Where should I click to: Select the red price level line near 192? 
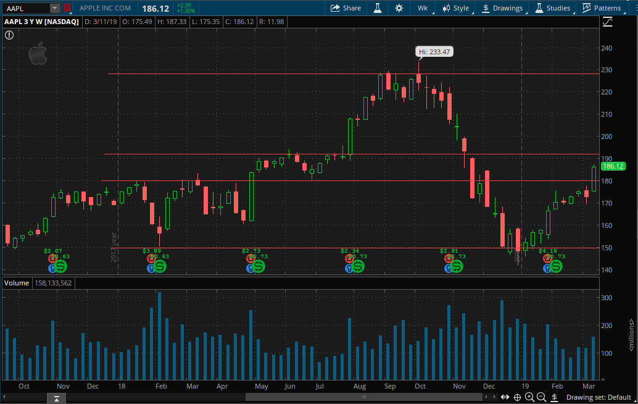352,154
